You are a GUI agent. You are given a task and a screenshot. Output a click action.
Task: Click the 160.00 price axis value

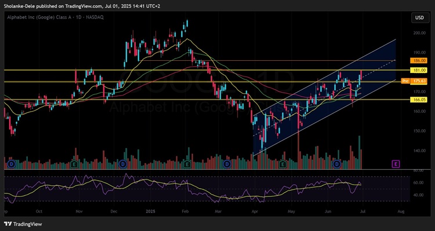point(419,111)
